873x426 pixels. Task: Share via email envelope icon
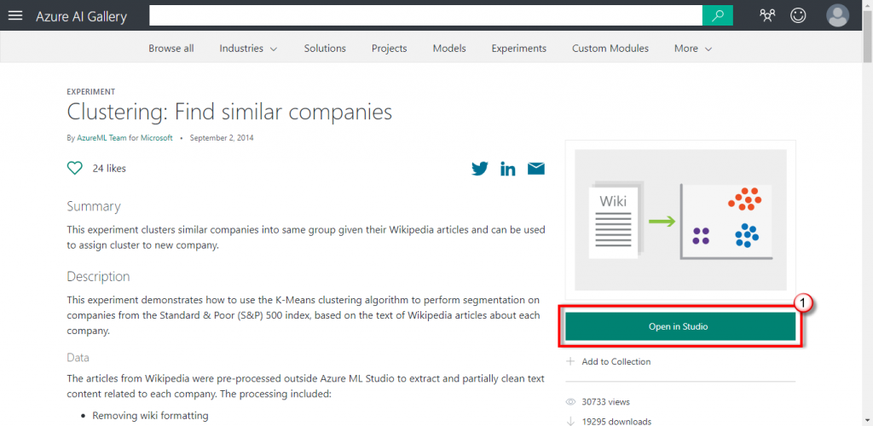coord(536,169)
